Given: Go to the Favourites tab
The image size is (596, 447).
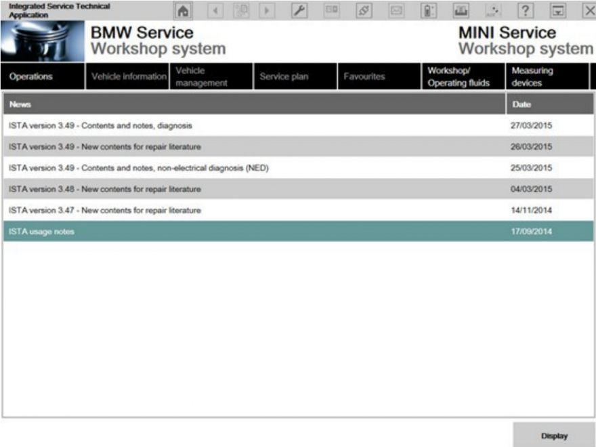Looking at the screenshot, I should coord(379,77).
